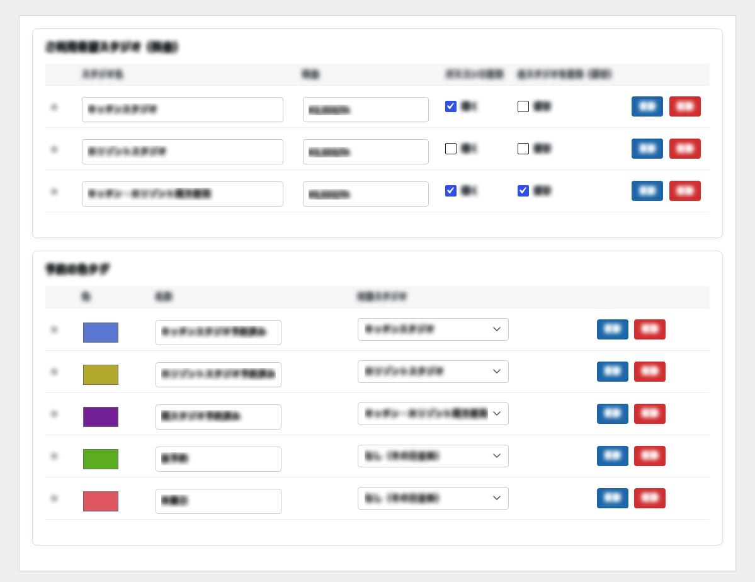Screen dimensions: 755x582
Task: Focus the price field in the third studio row
Action: click(365, 193)
